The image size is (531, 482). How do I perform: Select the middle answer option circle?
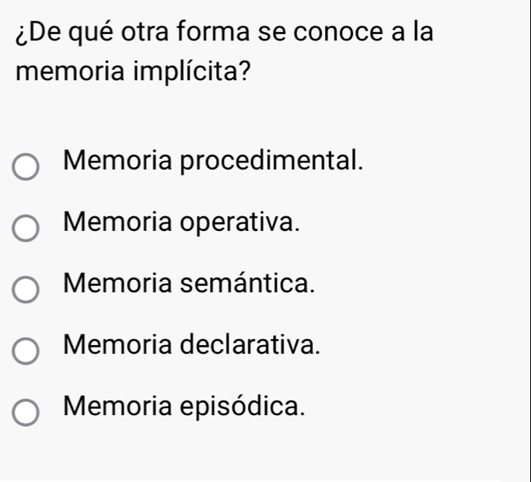pos(27,288)
